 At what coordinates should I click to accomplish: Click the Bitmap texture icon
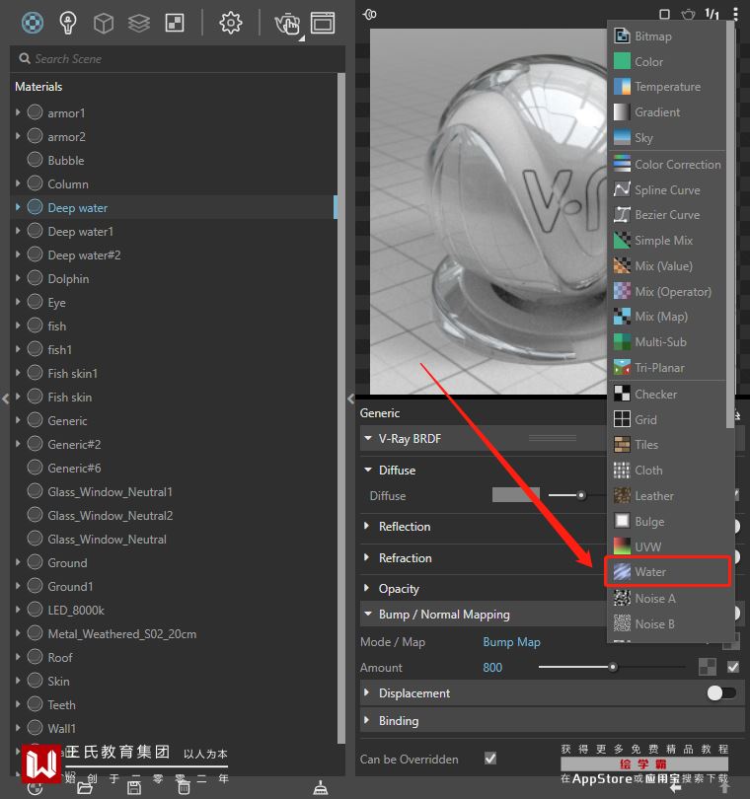(x=622, y=36)
